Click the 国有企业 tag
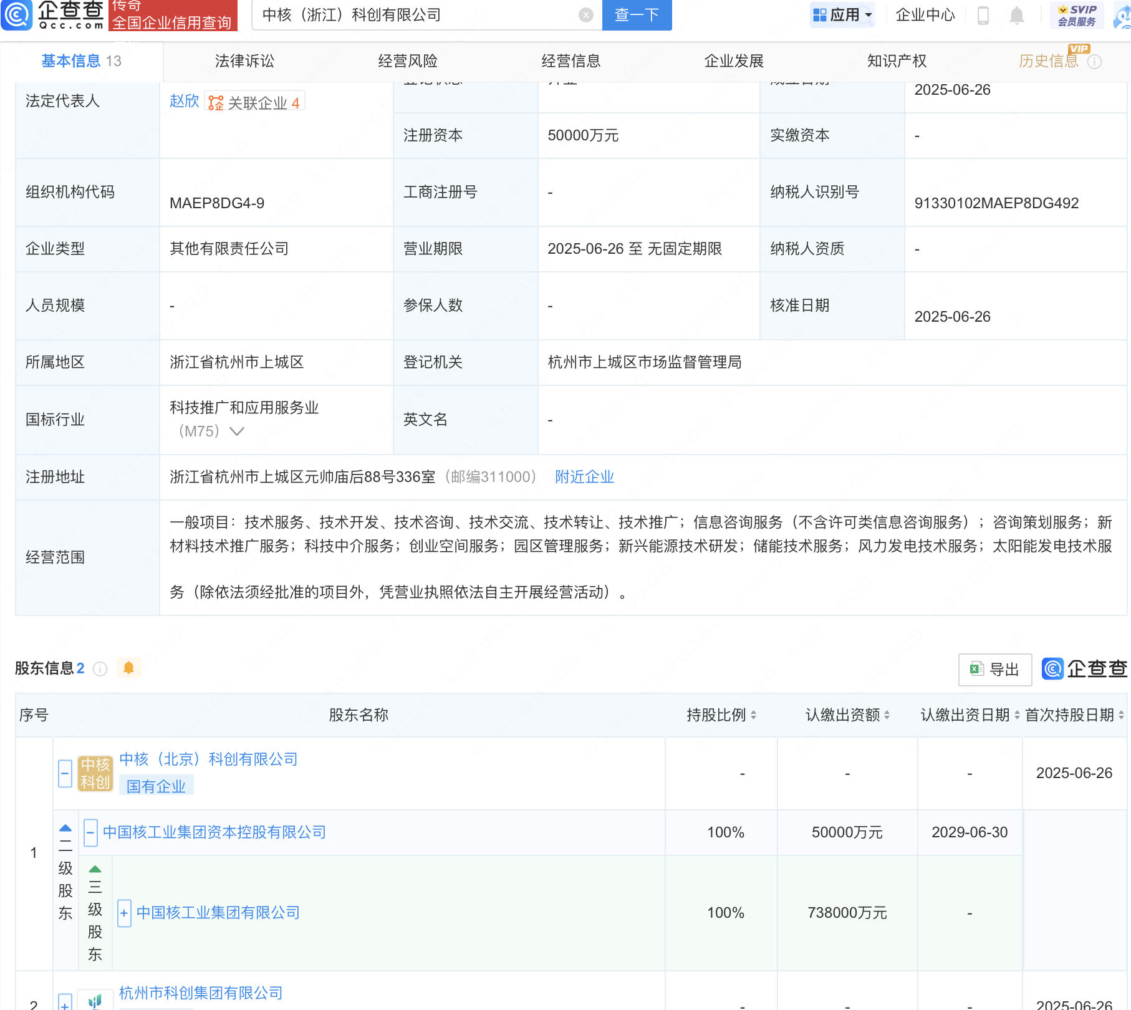The width and height of the screenshot is (1131, 1010). [x=156, y=786]
